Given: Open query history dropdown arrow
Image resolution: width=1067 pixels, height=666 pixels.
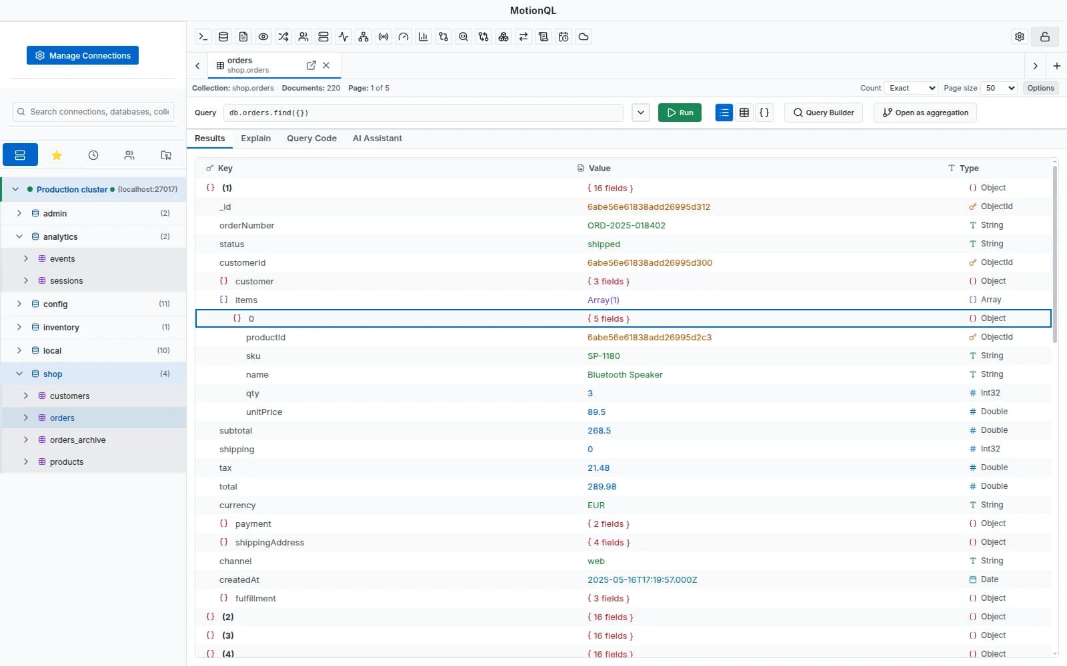Looking at the screenshot, I should (641, 113).
